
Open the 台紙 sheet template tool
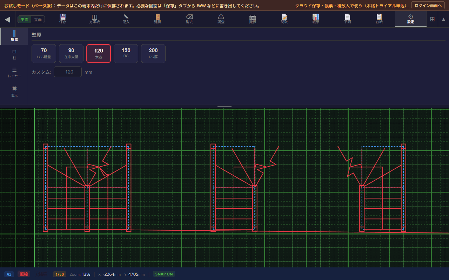pyautogui.click(x=379, y=19)
